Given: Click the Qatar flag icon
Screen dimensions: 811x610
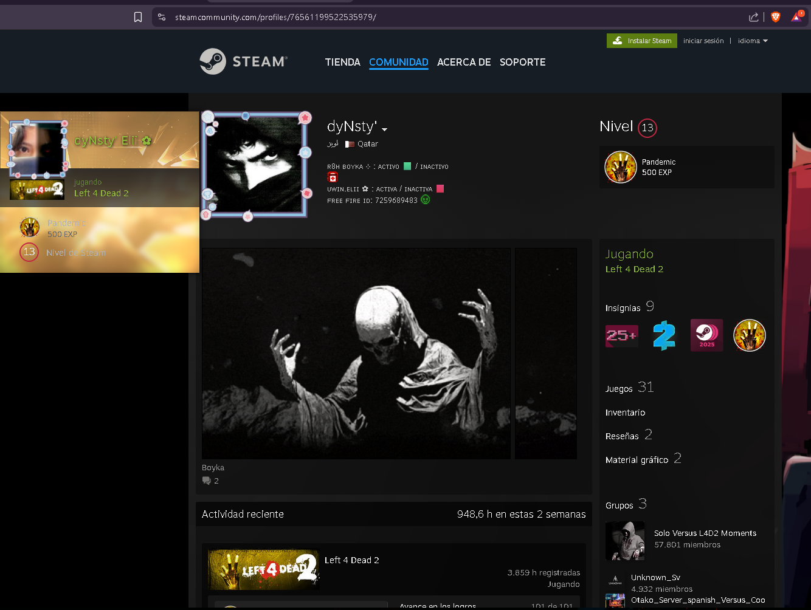Looking at the screenshot, I should coord(350,145).
